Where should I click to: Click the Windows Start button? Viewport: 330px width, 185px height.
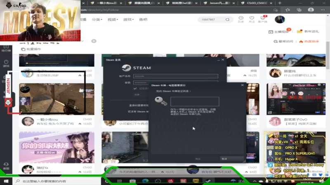6,181
